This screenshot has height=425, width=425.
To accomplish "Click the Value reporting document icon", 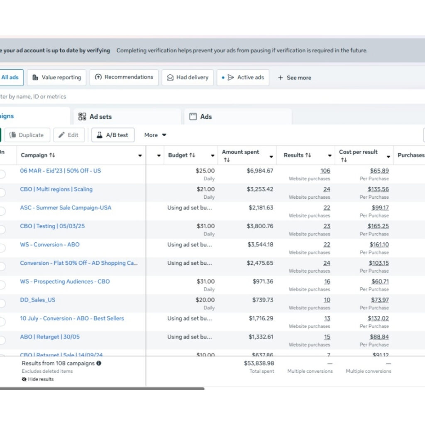I will pos(35,78).
